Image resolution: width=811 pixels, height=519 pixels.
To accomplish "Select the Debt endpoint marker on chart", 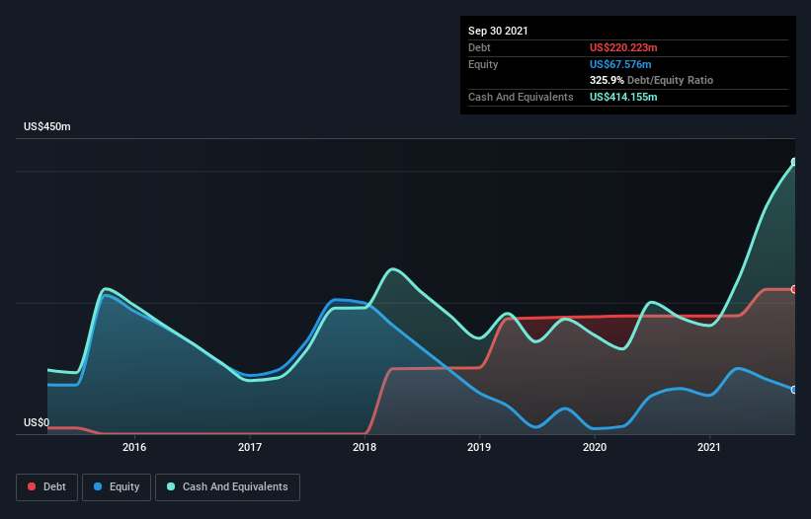I will [x=794, y=289].
